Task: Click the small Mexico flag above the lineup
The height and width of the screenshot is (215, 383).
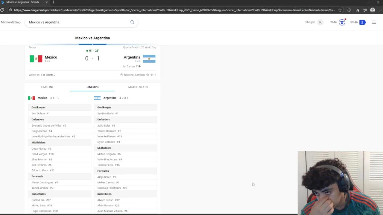Action: [x=31, y=98]
